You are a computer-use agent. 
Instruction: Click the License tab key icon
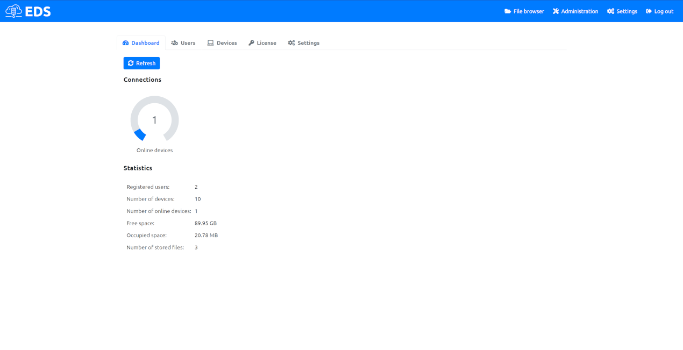tap(251, 43)
